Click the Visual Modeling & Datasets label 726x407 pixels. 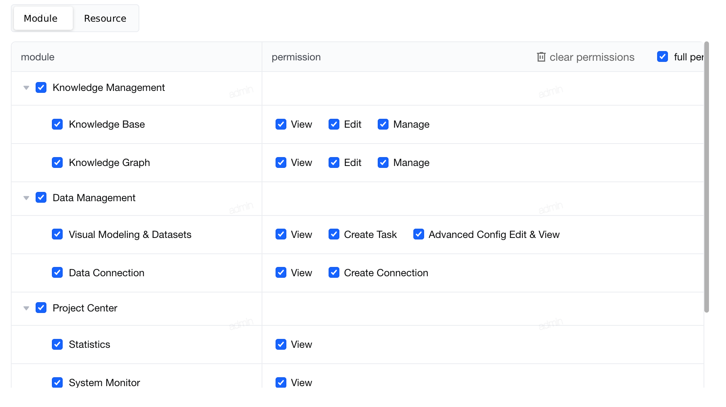point(130,234)
